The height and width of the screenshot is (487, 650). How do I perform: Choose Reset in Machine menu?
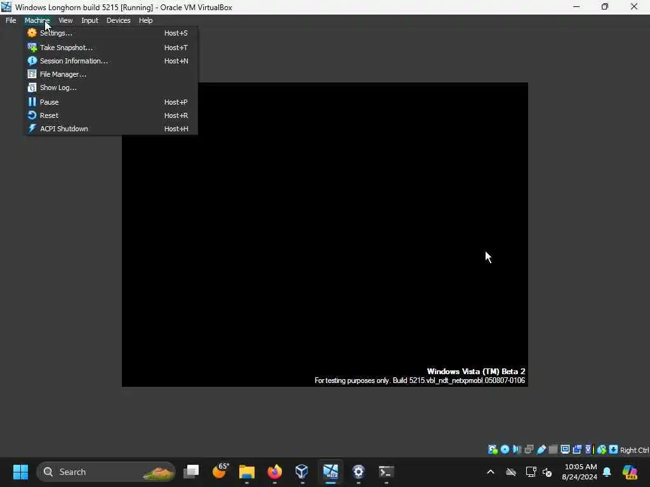tap(110, 115)
